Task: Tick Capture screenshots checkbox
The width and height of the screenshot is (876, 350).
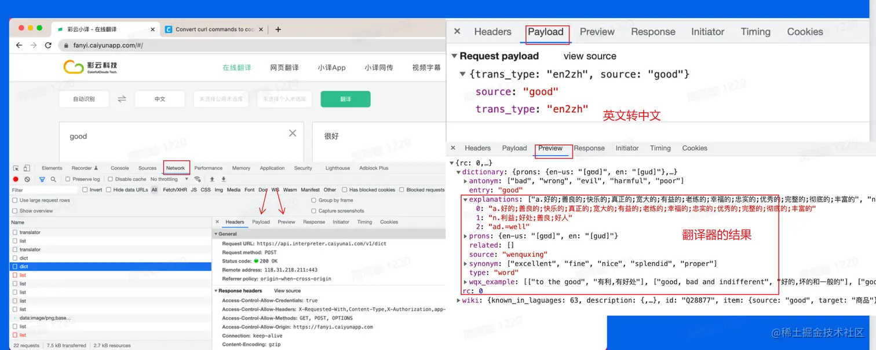Action: (x=314, y=211)
